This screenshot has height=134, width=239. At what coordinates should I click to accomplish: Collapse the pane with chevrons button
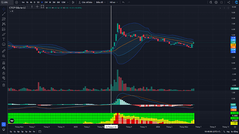[224, 8]
